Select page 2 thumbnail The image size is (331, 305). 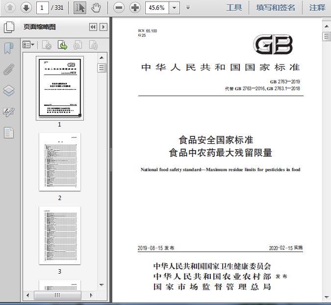(60, 162)
